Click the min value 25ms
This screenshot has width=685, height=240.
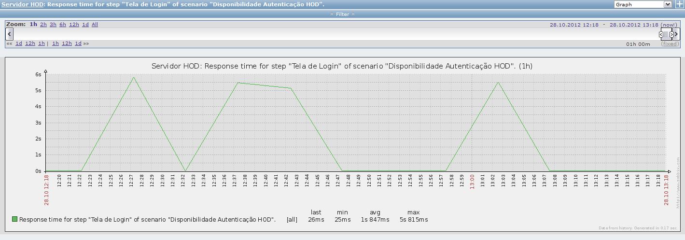(x=343, y=220)
